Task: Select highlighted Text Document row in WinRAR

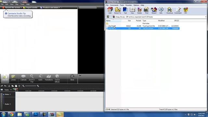Action: pyautogui.click(x=143, y=29)
